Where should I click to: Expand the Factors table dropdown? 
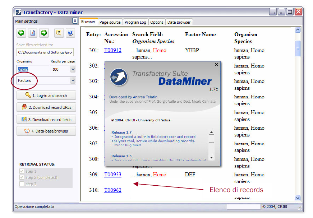pos(73,80)
